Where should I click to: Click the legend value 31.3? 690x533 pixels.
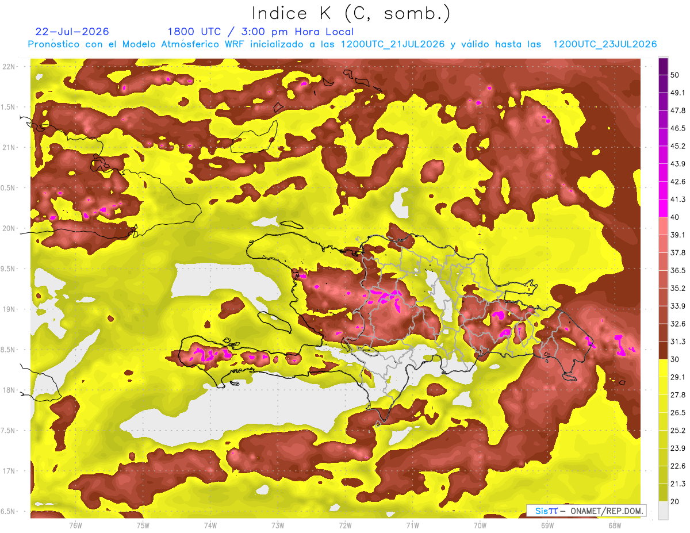click(x=677, y=342)
